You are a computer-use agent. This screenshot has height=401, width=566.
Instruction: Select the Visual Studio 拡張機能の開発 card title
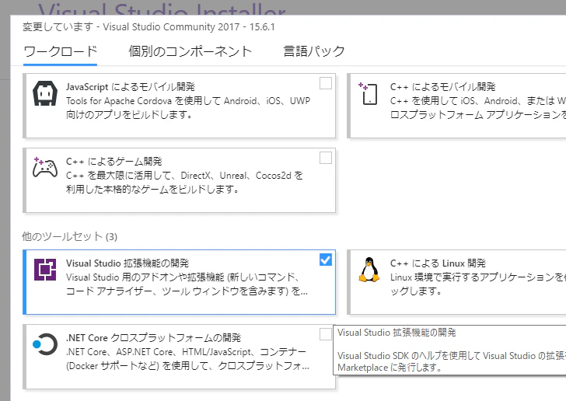pyautogui.click(x=128, y=263)
